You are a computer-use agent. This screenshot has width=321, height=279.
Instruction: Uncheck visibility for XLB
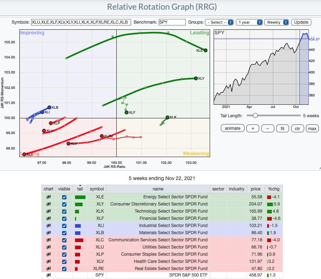point(64,233)
